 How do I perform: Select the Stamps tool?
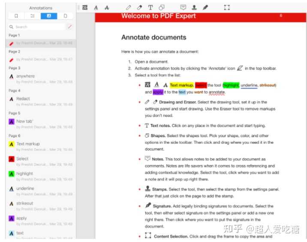[194, 7]
